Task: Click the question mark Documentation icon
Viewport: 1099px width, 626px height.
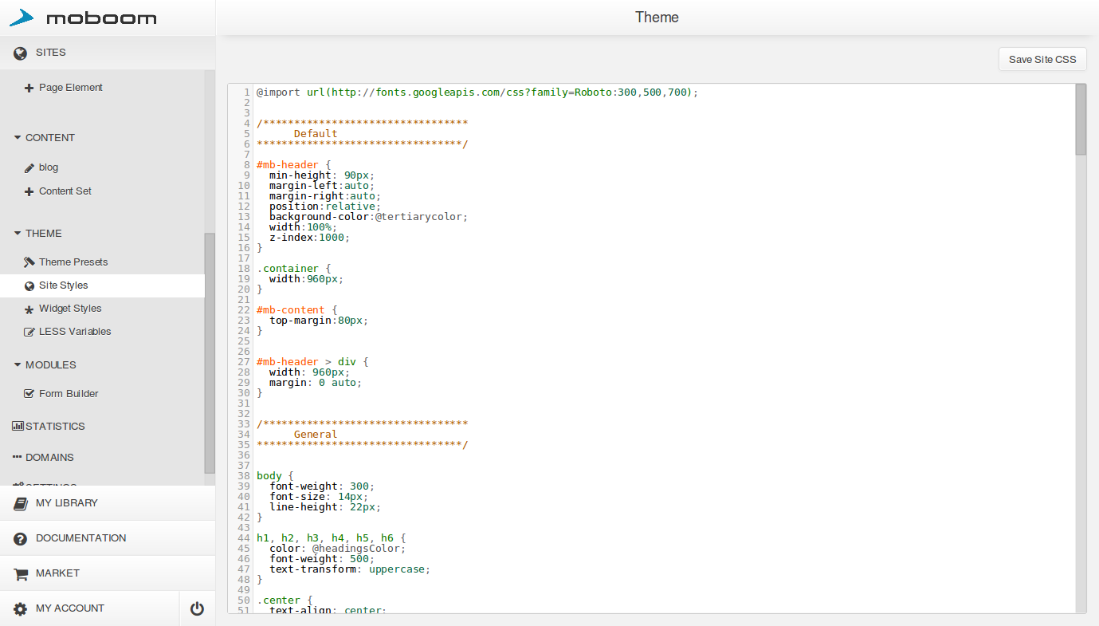Action: point(21,539)
